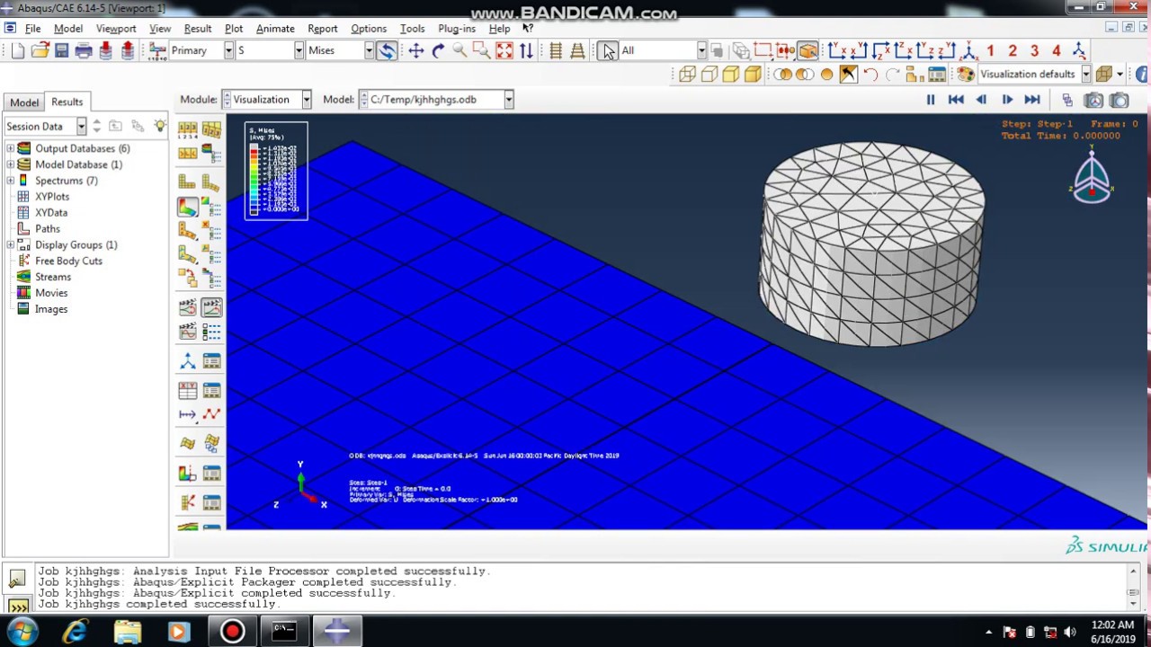Step to the previous frame
This screenshot has width=1151, height=647.
point(981,100)
